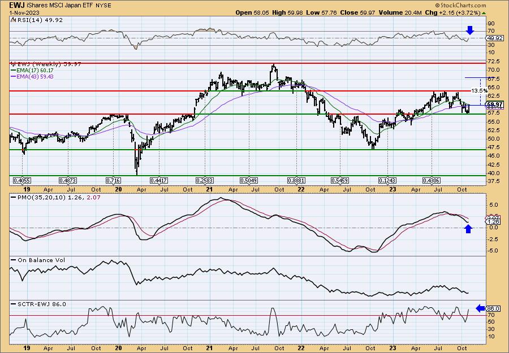Click the 37.5 price axis label
This screenshot has width=509, height=353.
[x=494, y=181]
